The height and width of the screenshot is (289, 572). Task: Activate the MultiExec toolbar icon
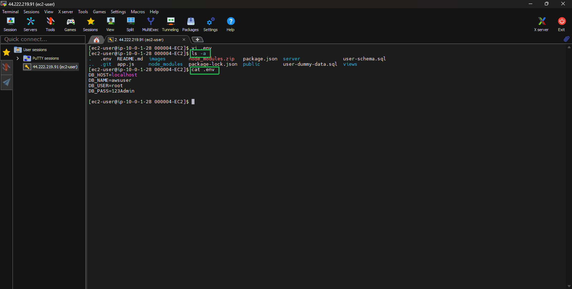(151, 24)
